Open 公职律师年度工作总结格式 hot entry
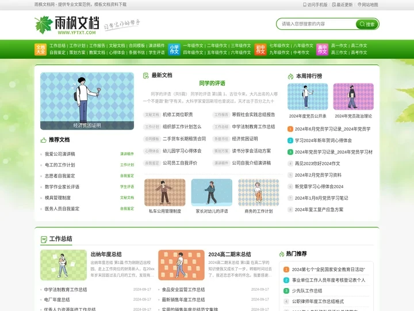The height and width of the screenshot is (311, 414). click(x=318, y=301)
